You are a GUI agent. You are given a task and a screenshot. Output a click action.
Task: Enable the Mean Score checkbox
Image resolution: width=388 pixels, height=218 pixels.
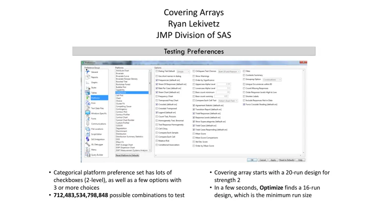pos(194,134)
